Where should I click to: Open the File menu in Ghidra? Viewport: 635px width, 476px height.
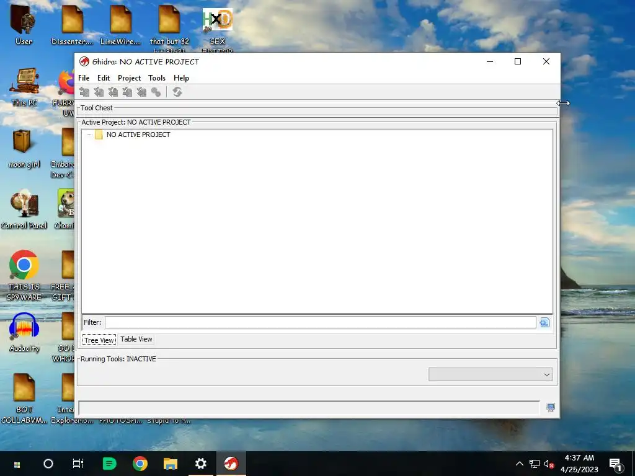coord(84,78)
